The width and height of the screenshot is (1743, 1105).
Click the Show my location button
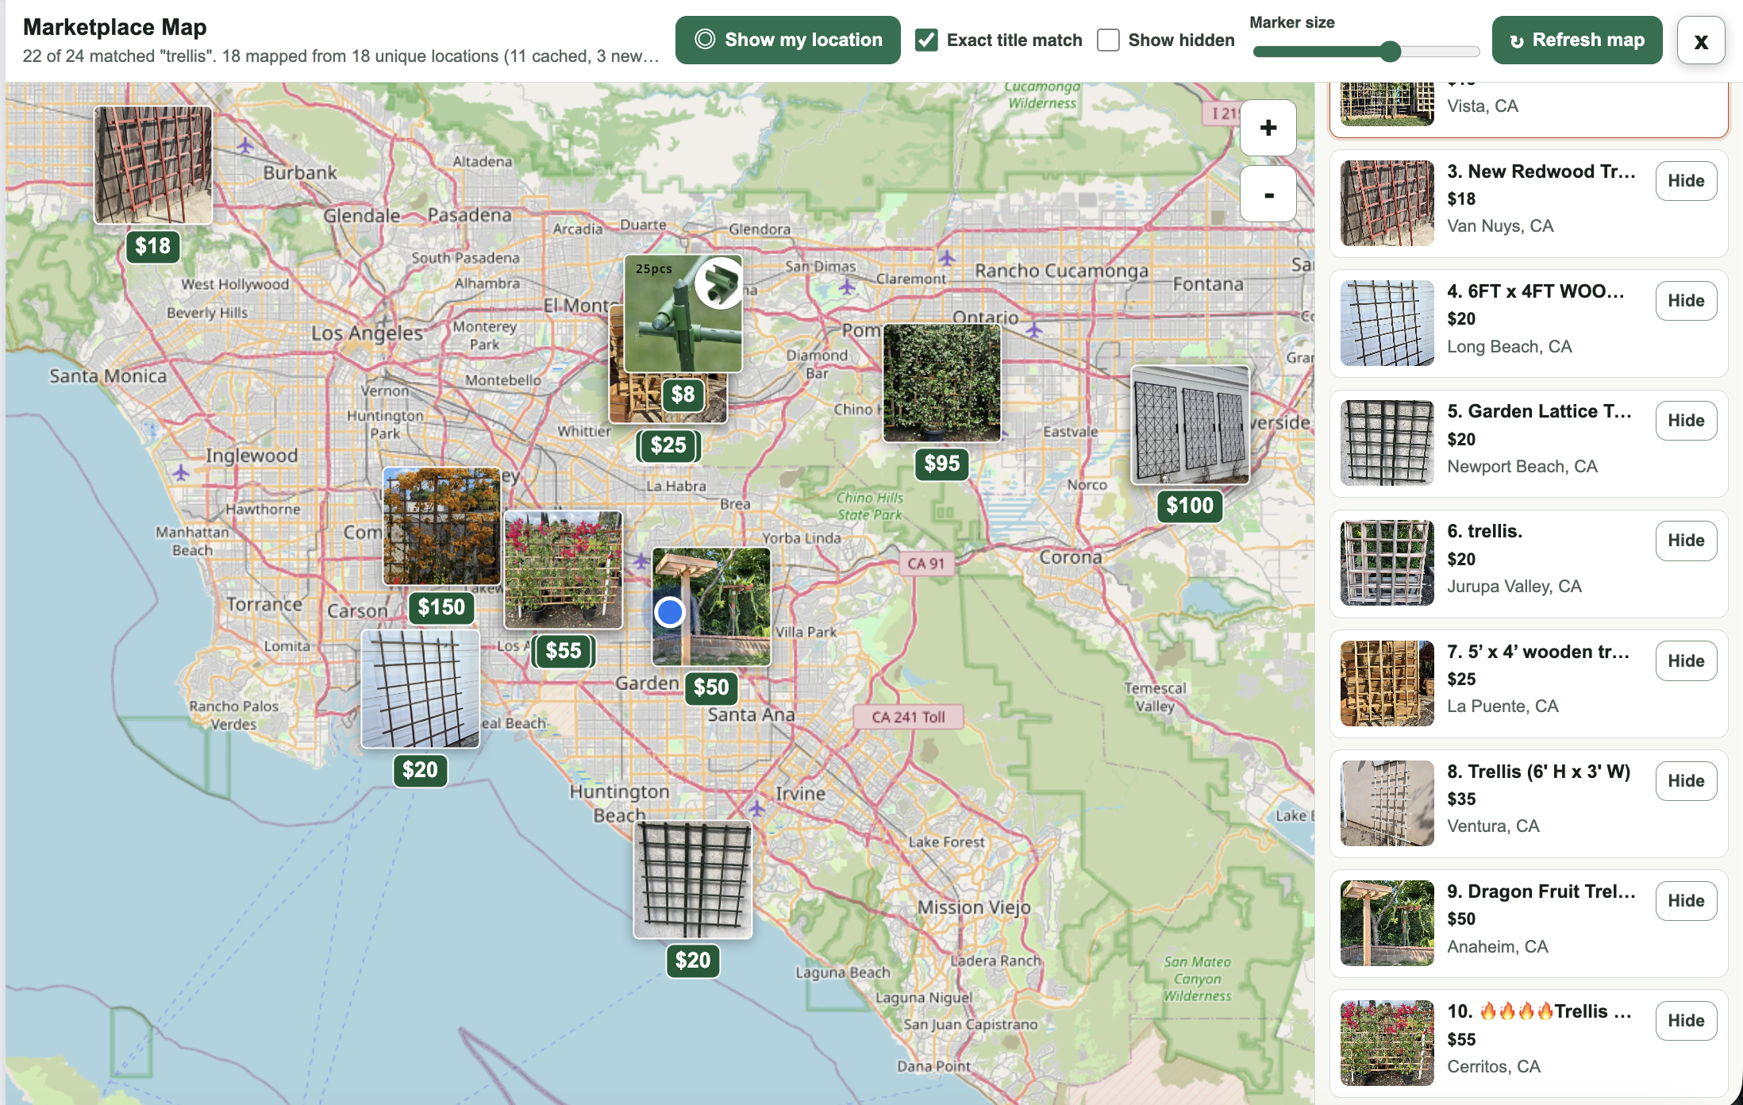point(787,40)
